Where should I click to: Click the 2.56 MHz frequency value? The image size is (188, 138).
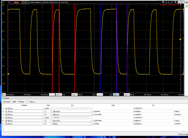pos(96,112)
